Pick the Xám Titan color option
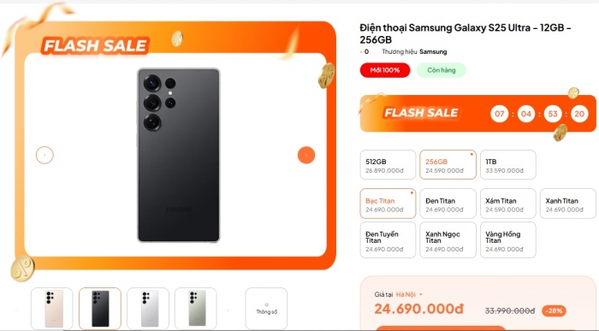The width and height of the screenshot is (599, 331). 508,204
